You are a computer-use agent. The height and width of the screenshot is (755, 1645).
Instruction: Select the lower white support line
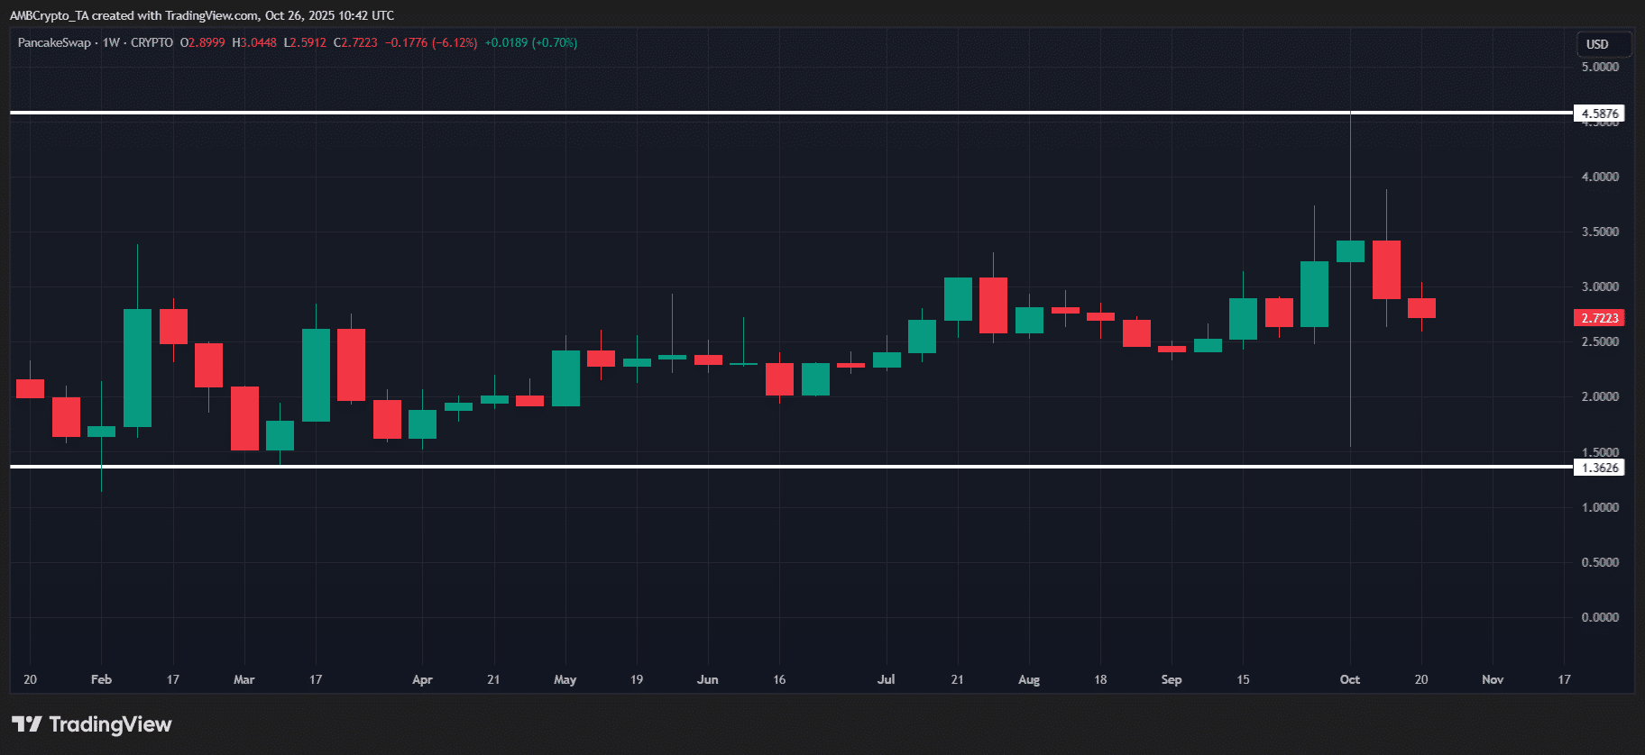[792, 467]
